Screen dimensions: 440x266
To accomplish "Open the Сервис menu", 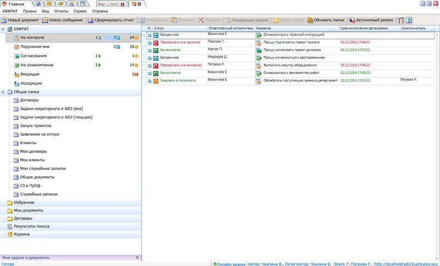I will click(80, 11).
